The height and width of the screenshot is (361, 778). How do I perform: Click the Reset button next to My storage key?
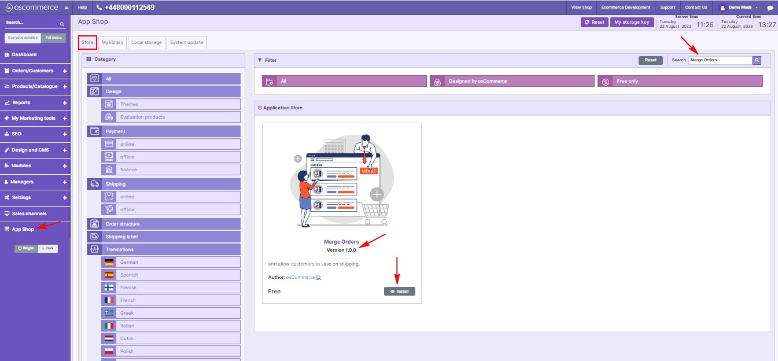tap(595, 22)
